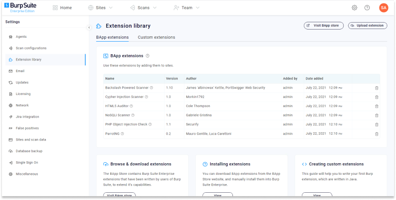This screenshot has width=396, height=200.
Task: Click author cell 'Cole Thompson'
Action: 198,106
